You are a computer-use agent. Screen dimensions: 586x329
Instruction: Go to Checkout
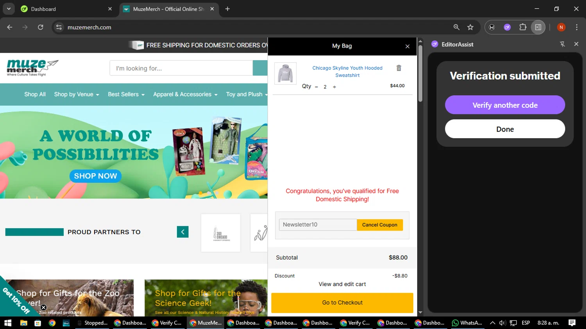point(342,303)
